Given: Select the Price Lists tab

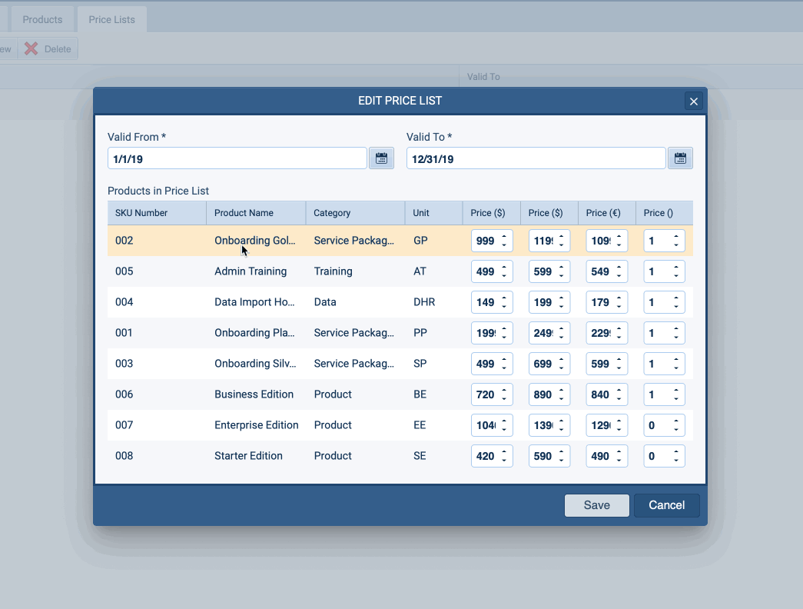Looking at the screenshot, I should tap(111, 18).
